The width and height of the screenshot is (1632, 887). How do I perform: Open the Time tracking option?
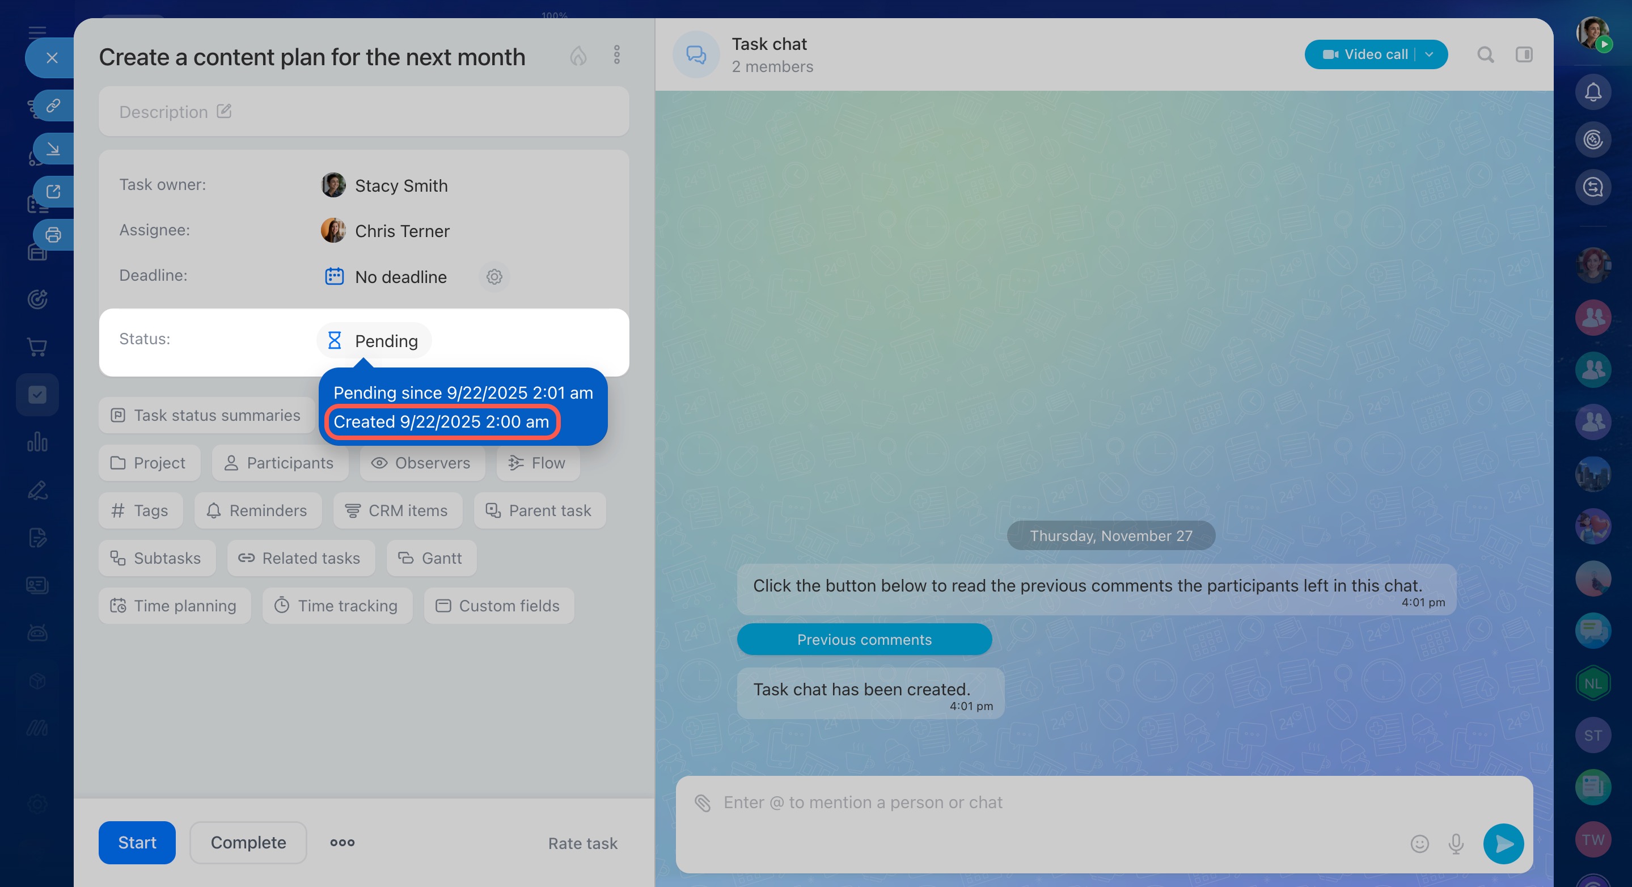click(337, 606)
